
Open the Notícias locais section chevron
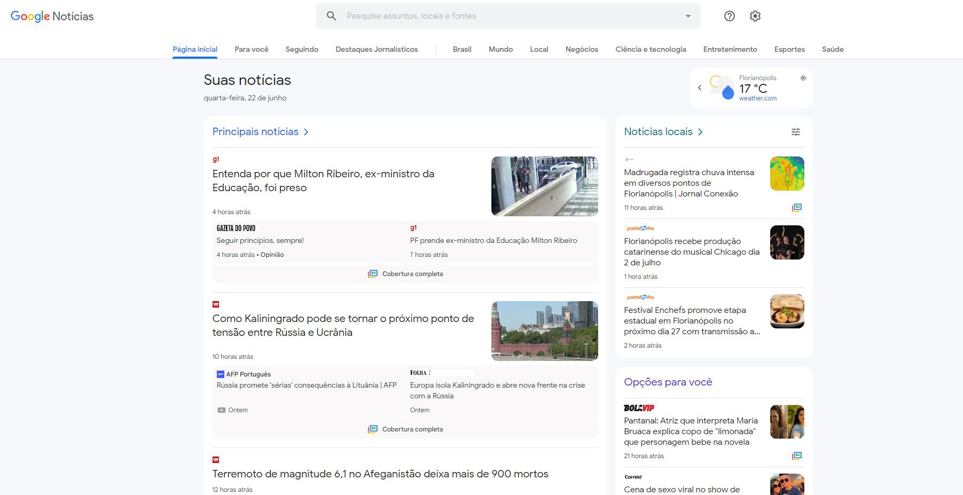[x=700, y=132]
